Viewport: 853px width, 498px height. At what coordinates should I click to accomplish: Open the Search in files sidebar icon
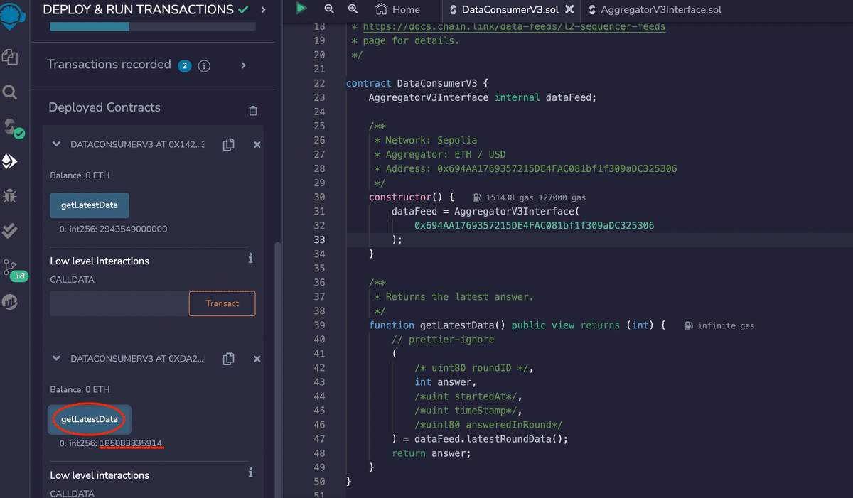pyautogui.click(x=10, y=92)
